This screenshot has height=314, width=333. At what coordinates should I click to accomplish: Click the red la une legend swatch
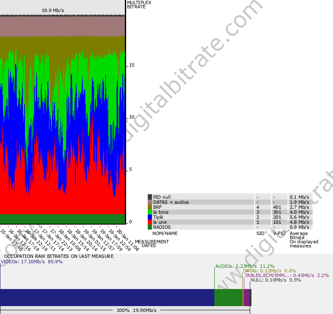coord(150,222)
